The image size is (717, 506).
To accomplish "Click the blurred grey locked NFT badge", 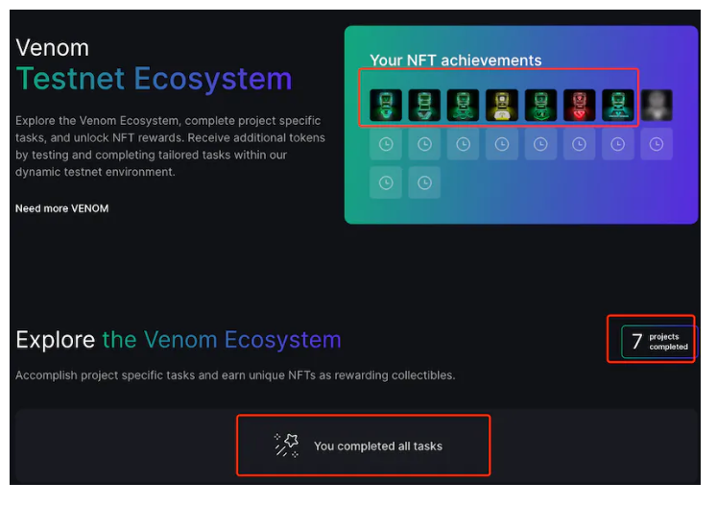I will (657, 106).
